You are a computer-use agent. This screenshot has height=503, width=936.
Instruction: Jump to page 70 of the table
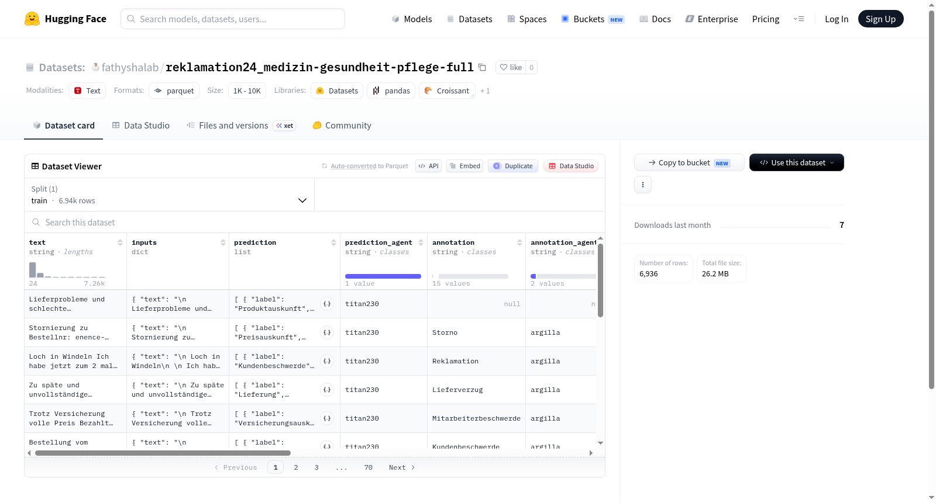tap(368, 467)
